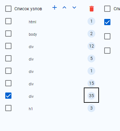Click the badge showing 2 next to body
Screen dimensions: 120x131
91,34
